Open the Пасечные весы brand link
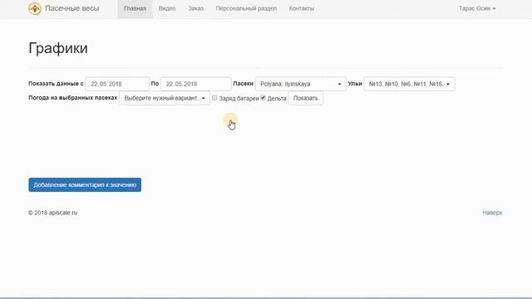 click(72, 8)
